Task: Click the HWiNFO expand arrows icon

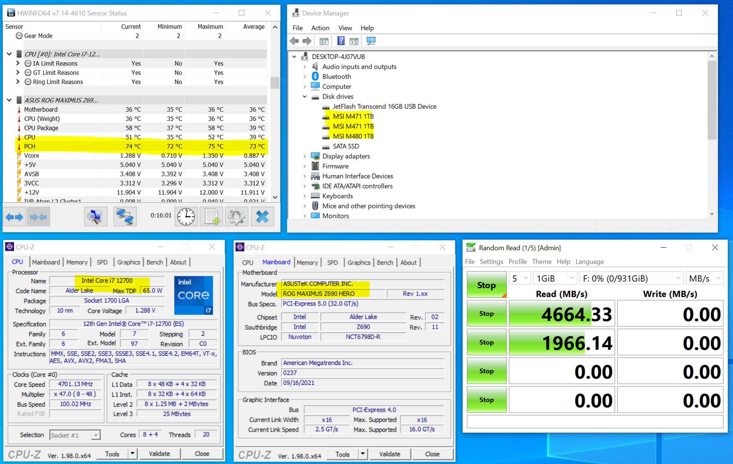Action: click(14, 217)
